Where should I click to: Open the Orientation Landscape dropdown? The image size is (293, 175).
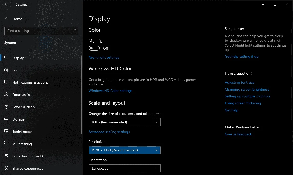point(124,168)
